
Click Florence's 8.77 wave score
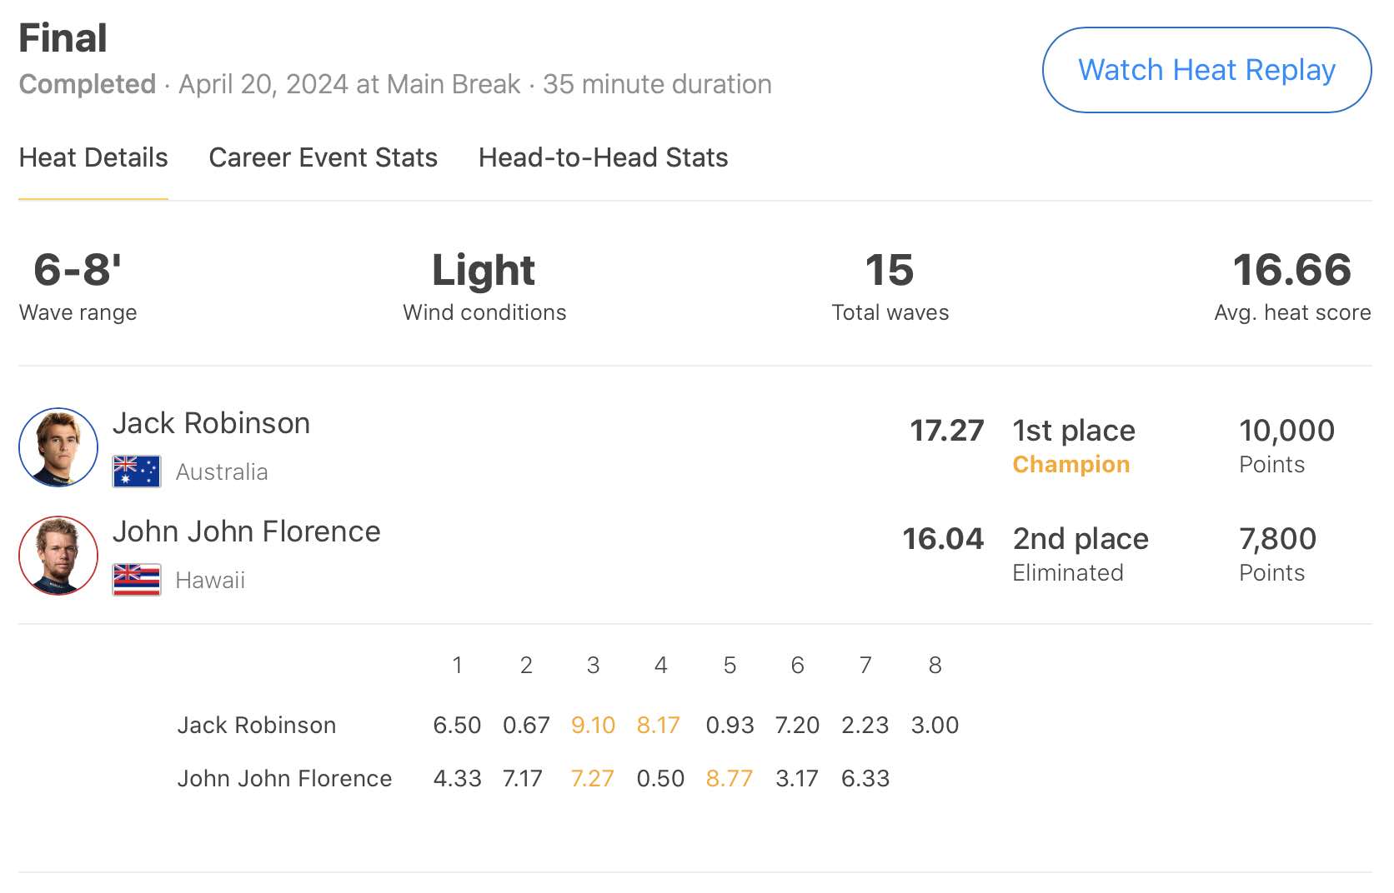[x=729, y=779]
